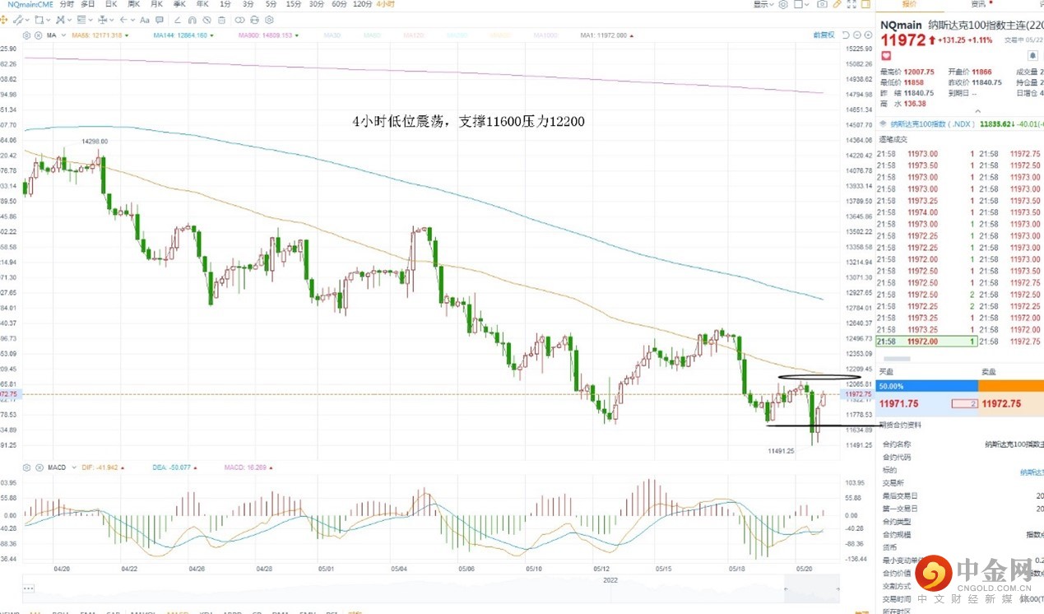Open the 纳斯达克100指数 (.NDX) link
This screenshot has height=614, width=1044.
click(933, 124)
